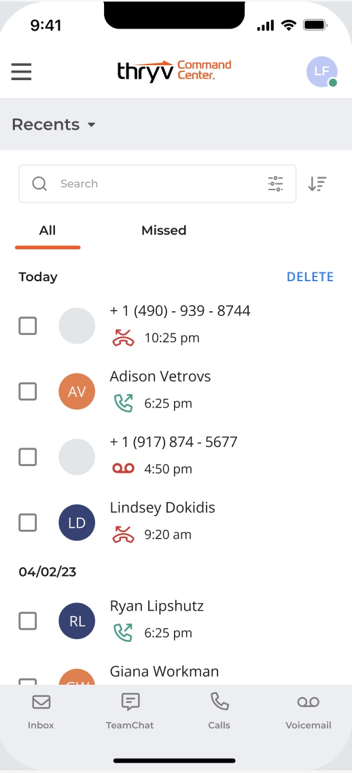Tap the AV contact avatar
Screen dimensions: 352x773
[x=77, y=391]
